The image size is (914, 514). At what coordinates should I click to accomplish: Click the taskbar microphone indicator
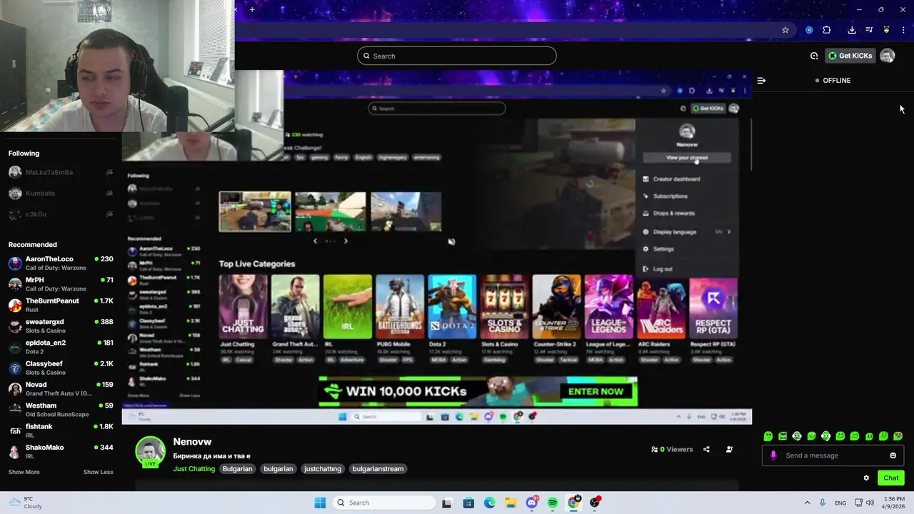(823, 503)
